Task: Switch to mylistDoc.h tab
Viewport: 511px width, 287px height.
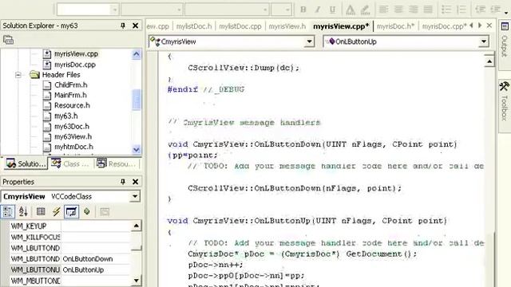Action: (x=194, y=26)
